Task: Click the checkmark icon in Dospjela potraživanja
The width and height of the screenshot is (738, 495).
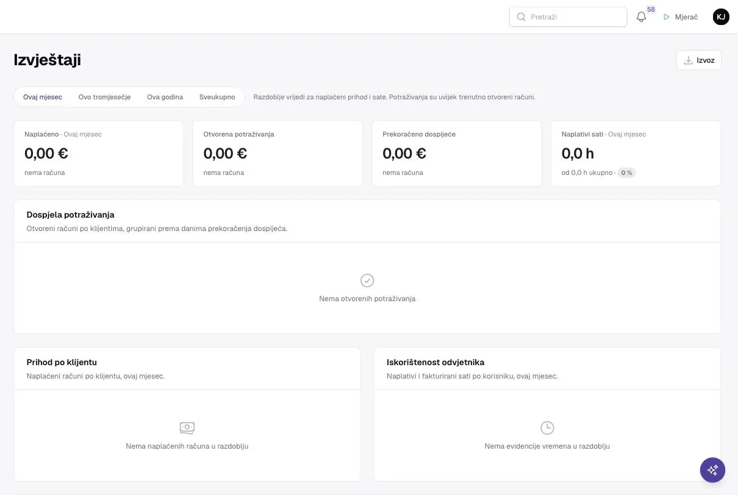Action: click(x=367, y=280)
